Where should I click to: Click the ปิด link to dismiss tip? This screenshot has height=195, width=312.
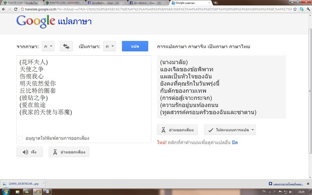[235, 142]
